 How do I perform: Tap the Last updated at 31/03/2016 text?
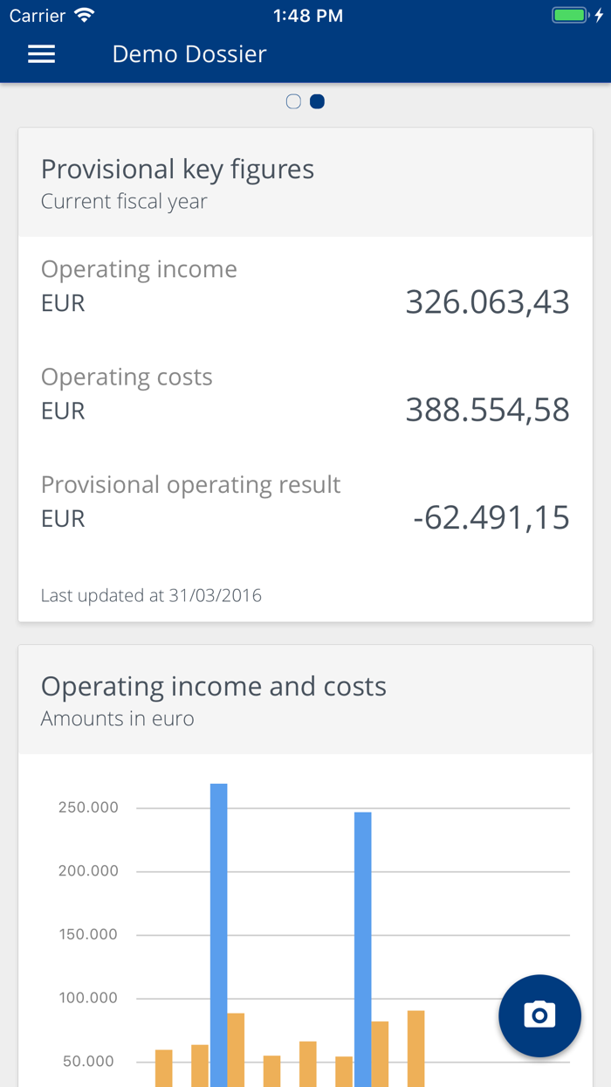pos(151,596)
